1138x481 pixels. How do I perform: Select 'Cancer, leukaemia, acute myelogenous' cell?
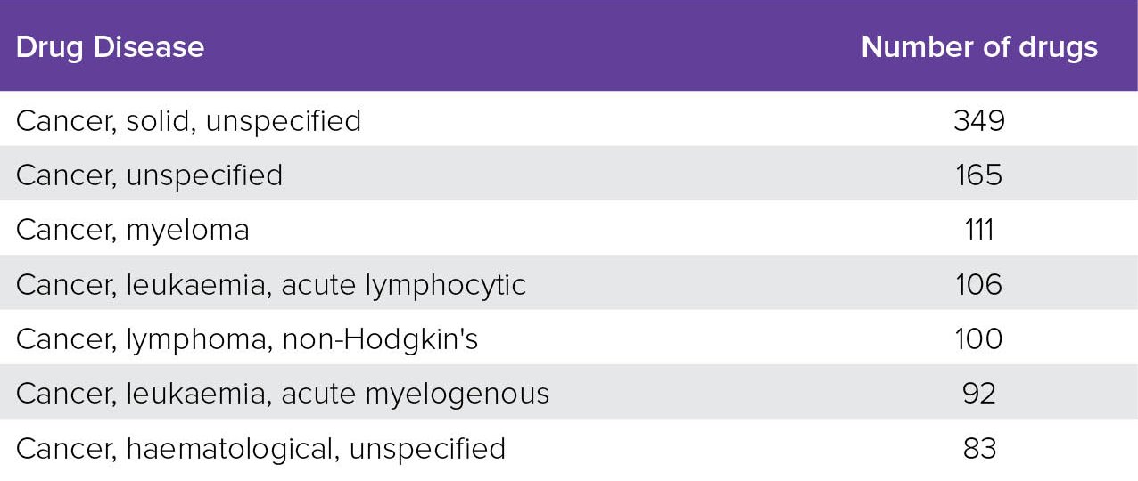[282, 394]
